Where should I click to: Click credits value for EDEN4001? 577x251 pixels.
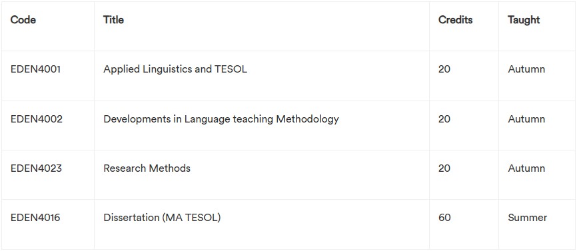tap(444, 69)
